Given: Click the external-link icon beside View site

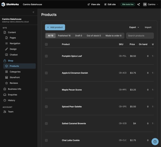Looking at the screenshot, I should (x=88, y=4).
